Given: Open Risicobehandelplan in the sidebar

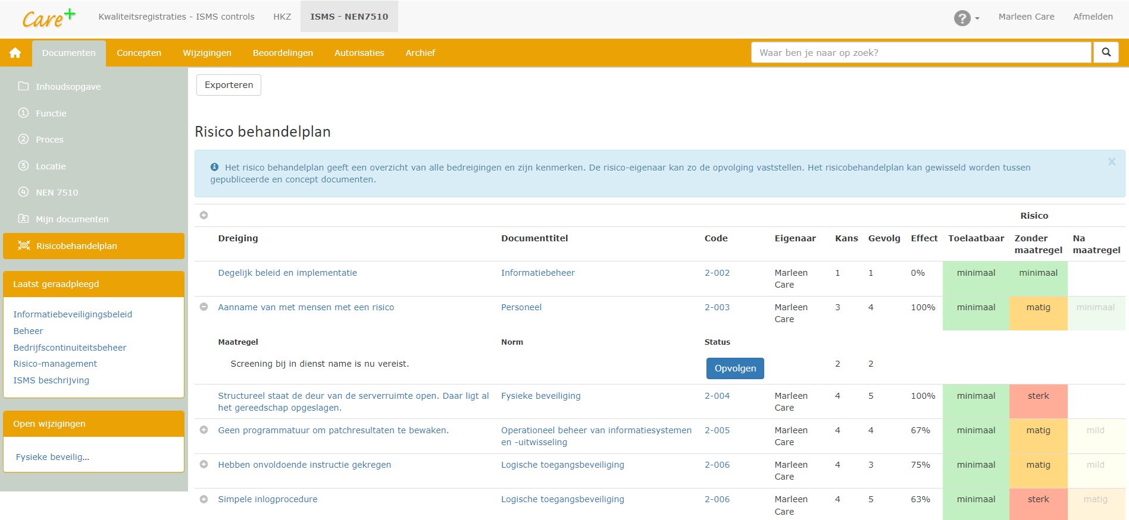Looking at the screenshot, I should (x=93, y=246).
